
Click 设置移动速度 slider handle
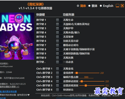click(x=82, y=81)
